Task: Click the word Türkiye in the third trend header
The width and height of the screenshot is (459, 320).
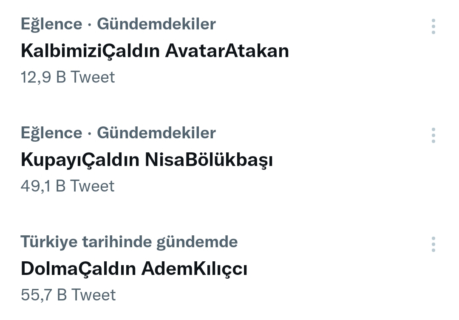Action: pos(49,242)
